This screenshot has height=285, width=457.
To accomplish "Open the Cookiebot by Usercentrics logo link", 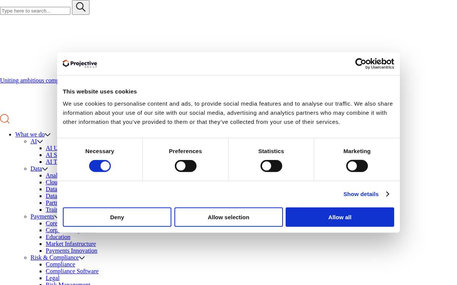I will (375, 63).
